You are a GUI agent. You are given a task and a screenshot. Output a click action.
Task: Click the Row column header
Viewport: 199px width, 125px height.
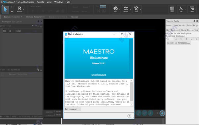pyautogui.click(x=4, y=31)
